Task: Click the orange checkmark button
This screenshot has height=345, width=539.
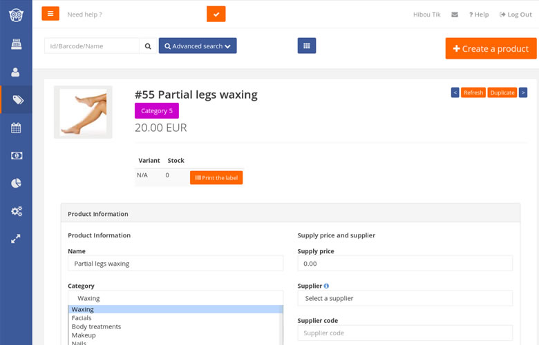Action: [x=216, y=14]
